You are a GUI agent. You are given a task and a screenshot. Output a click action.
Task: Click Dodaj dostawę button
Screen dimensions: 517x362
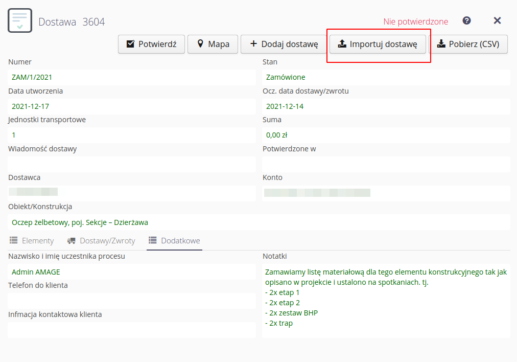(x=284, y=44)
